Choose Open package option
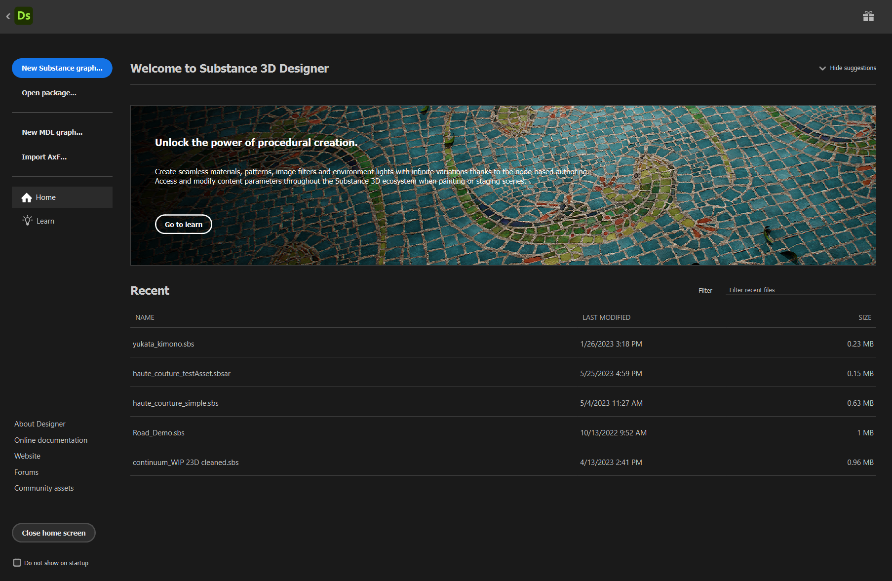Image resolution: width=892 pixels, height=581 pixels. point(49,93)
